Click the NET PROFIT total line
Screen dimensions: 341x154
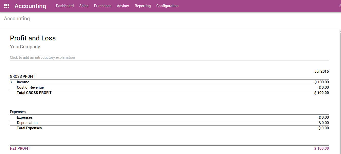point(20,148)
